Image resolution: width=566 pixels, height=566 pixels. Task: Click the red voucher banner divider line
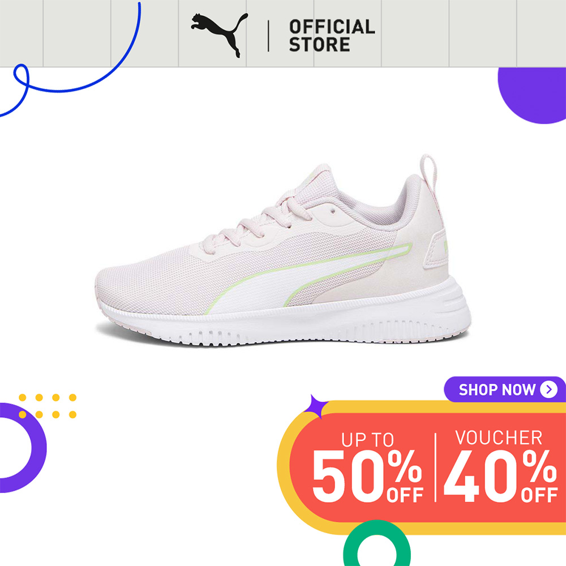point(435,467)
